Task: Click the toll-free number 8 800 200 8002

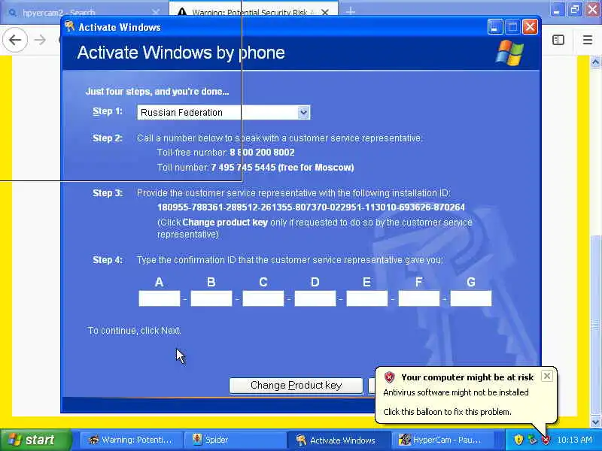Action: click(262, 153)
